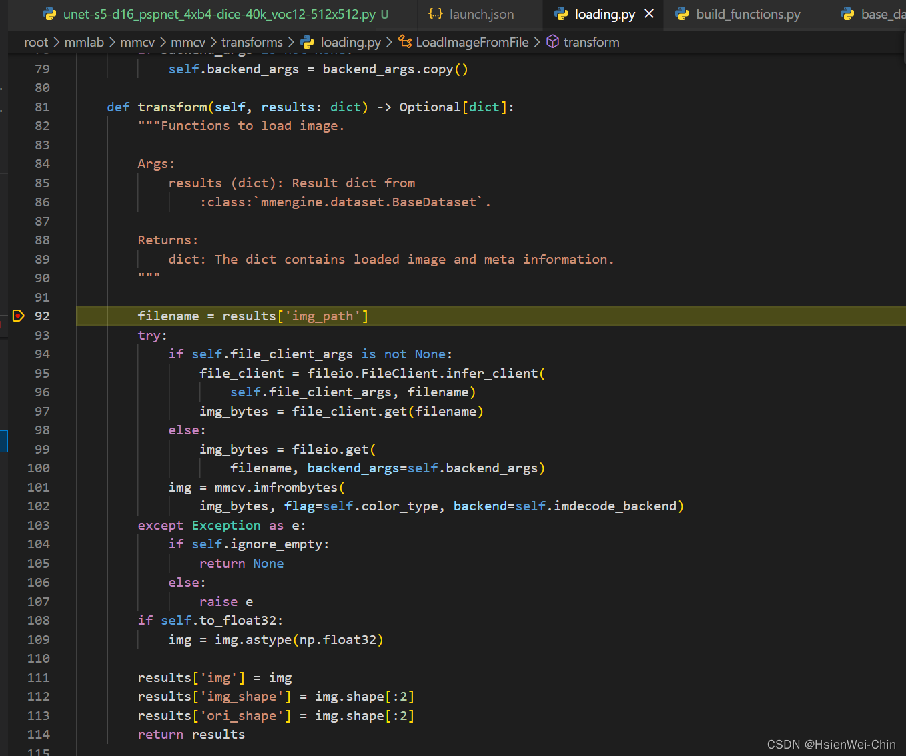Click 'self.backend_args = backend_args.copy()' line
906x756 pixels.
(318, 69)
